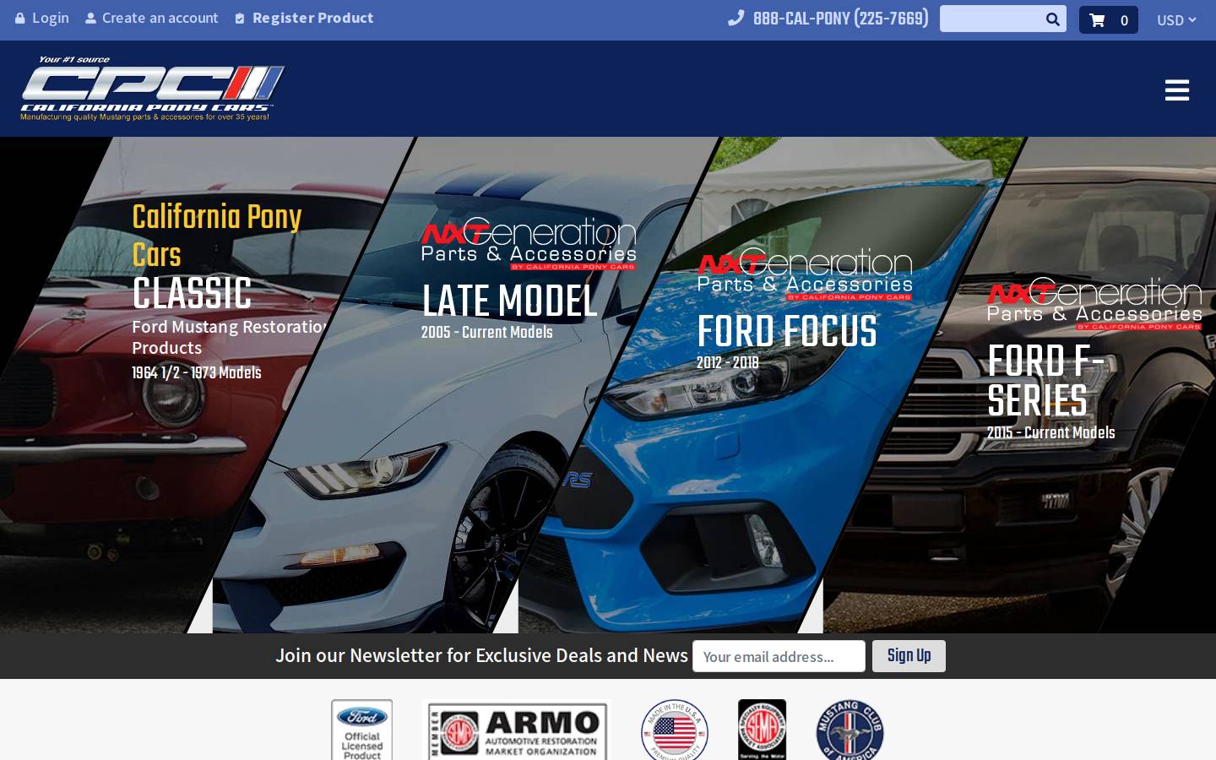The width and height of the screenshot is (1216, 760).
Task: Open Create an account link
Action: pos(160,18)
